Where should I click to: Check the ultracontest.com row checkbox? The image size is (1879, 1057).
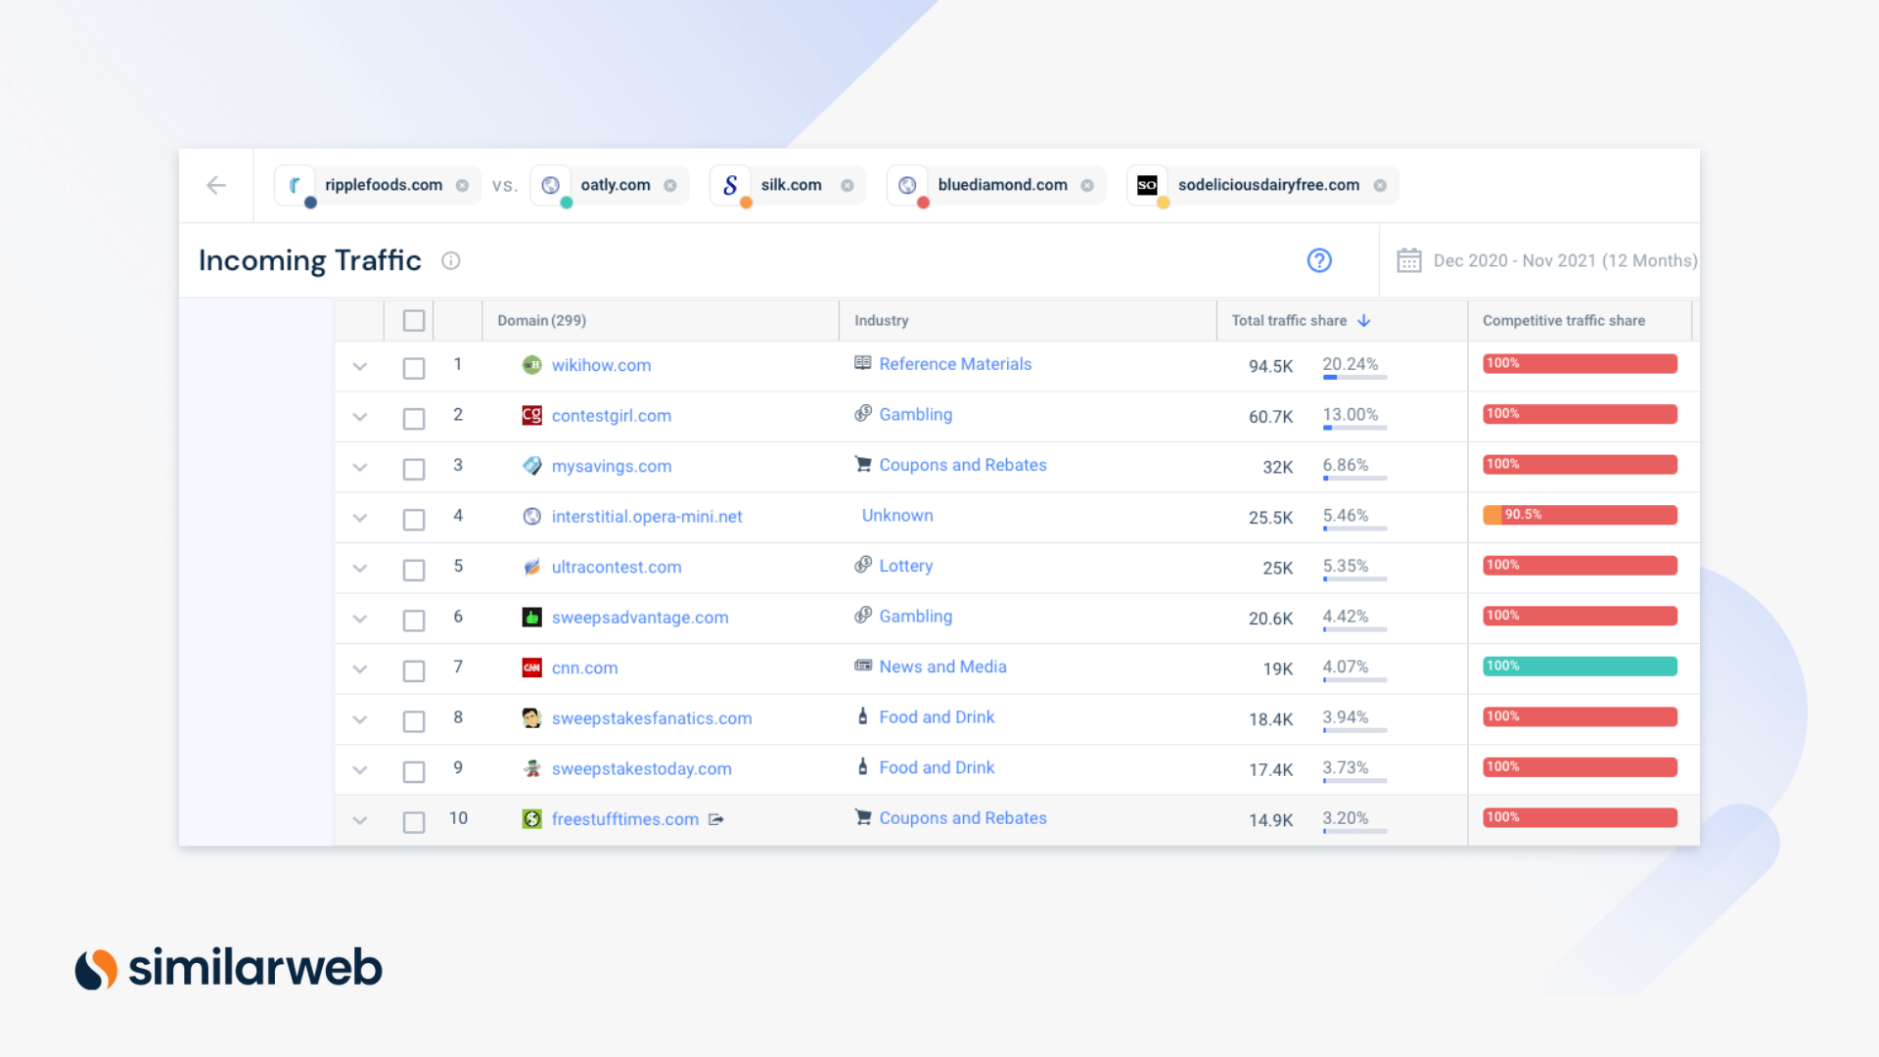click(x=414, y=570)
